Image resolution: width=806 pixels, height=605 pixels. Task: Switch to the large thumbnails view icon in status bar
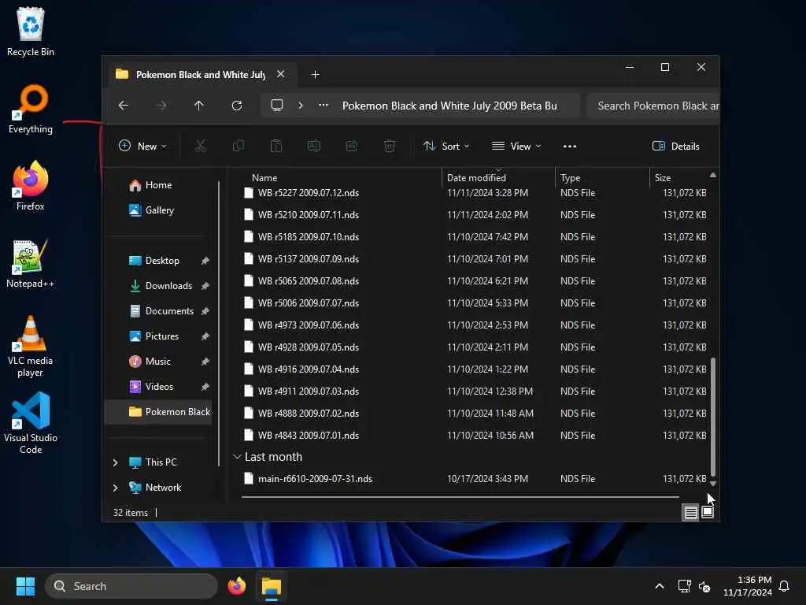pyautogui.click(x=708, y=512)
